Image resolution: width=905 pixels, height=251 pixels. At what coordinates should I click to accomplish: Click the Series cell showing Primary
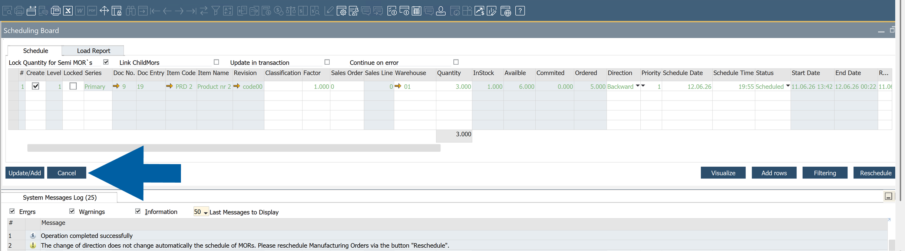98,87
